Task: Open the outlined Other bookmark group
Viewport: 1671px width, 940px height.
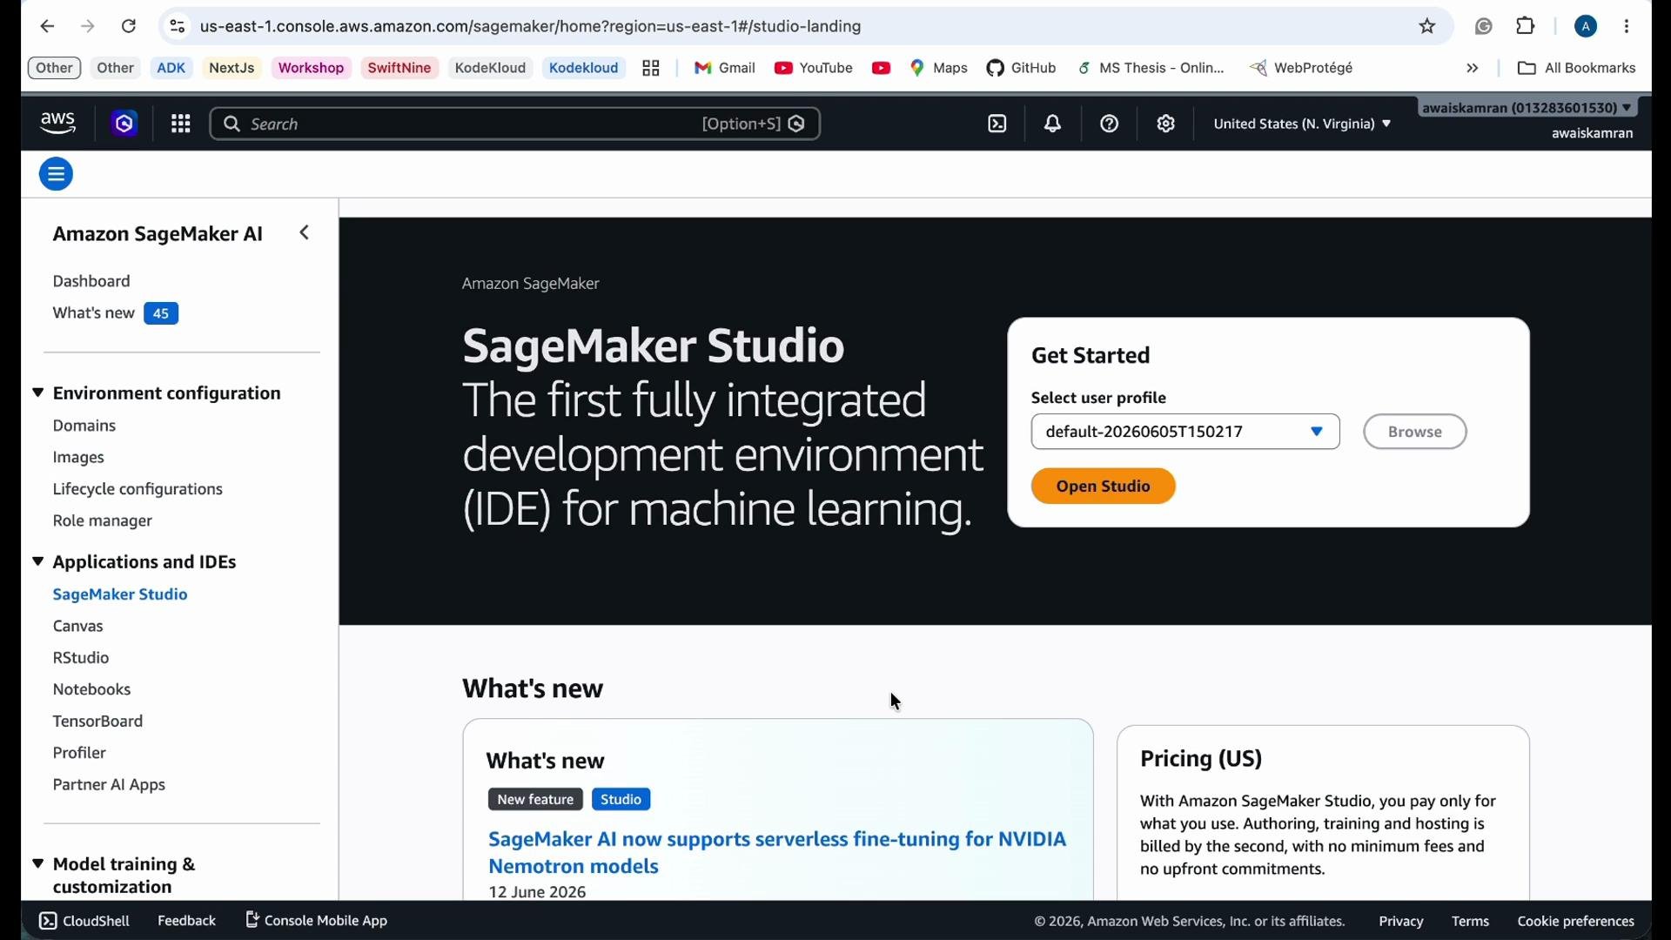Action: (x=54, y=69)
